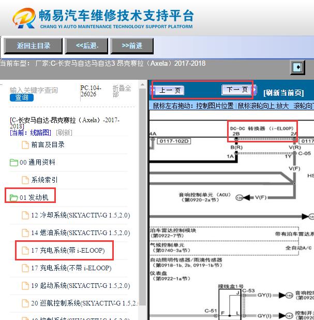
Task: Click the page icon beside 14 燃油系统
Action: click(25, 233)
